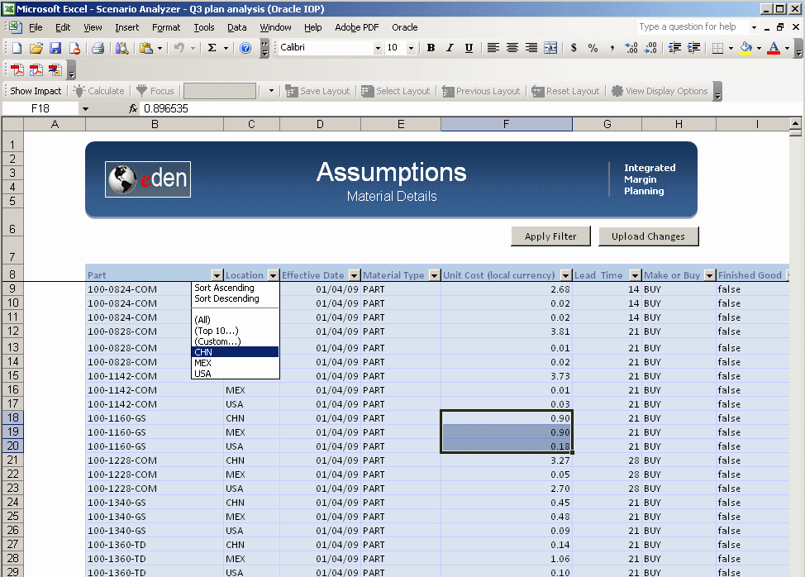Screen dimensions: 805x577
Task: Click the AutoSum sigma icon
Action: (x=212, y=48)
